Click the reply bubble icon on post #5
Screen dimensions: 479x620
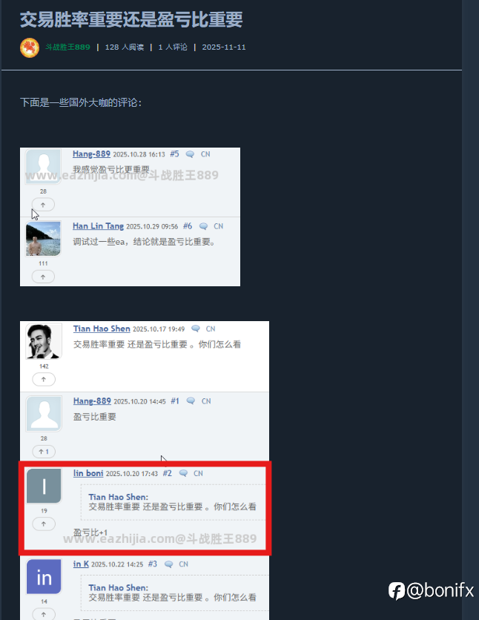(x=190, y=154)
